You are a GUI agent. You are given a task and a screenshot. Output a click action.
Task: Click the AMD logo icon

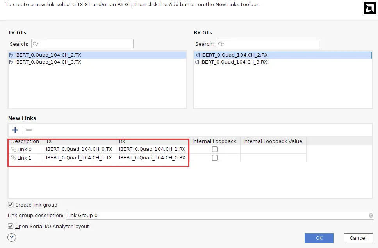[x=369, y=8]
